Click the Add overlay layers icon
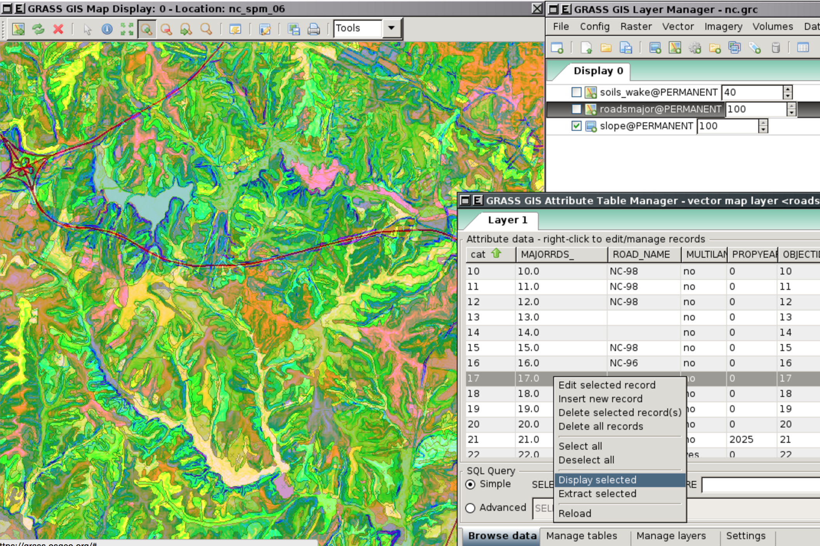 [735, 48]
